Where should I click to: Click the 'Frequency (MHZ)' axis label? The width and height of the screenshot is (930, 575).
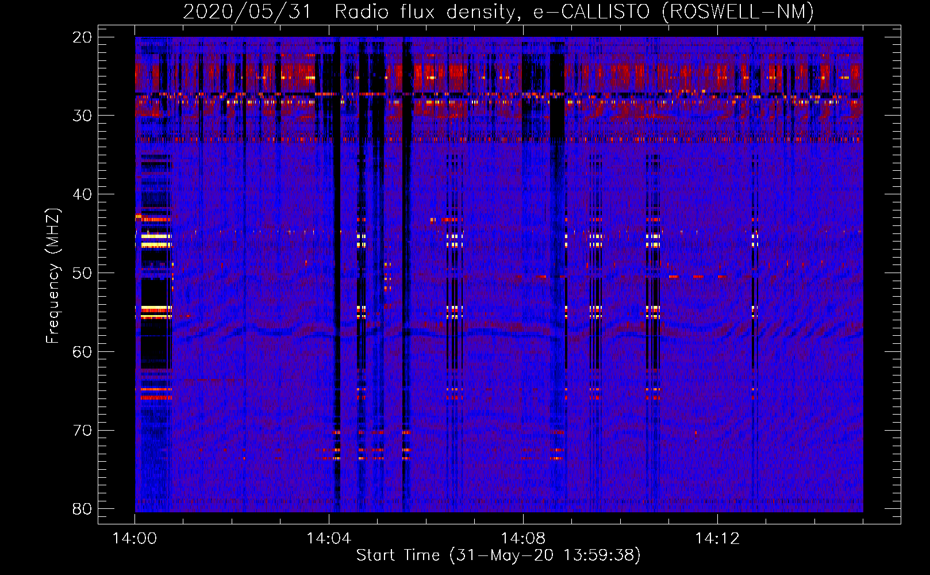tap(53, 276)
